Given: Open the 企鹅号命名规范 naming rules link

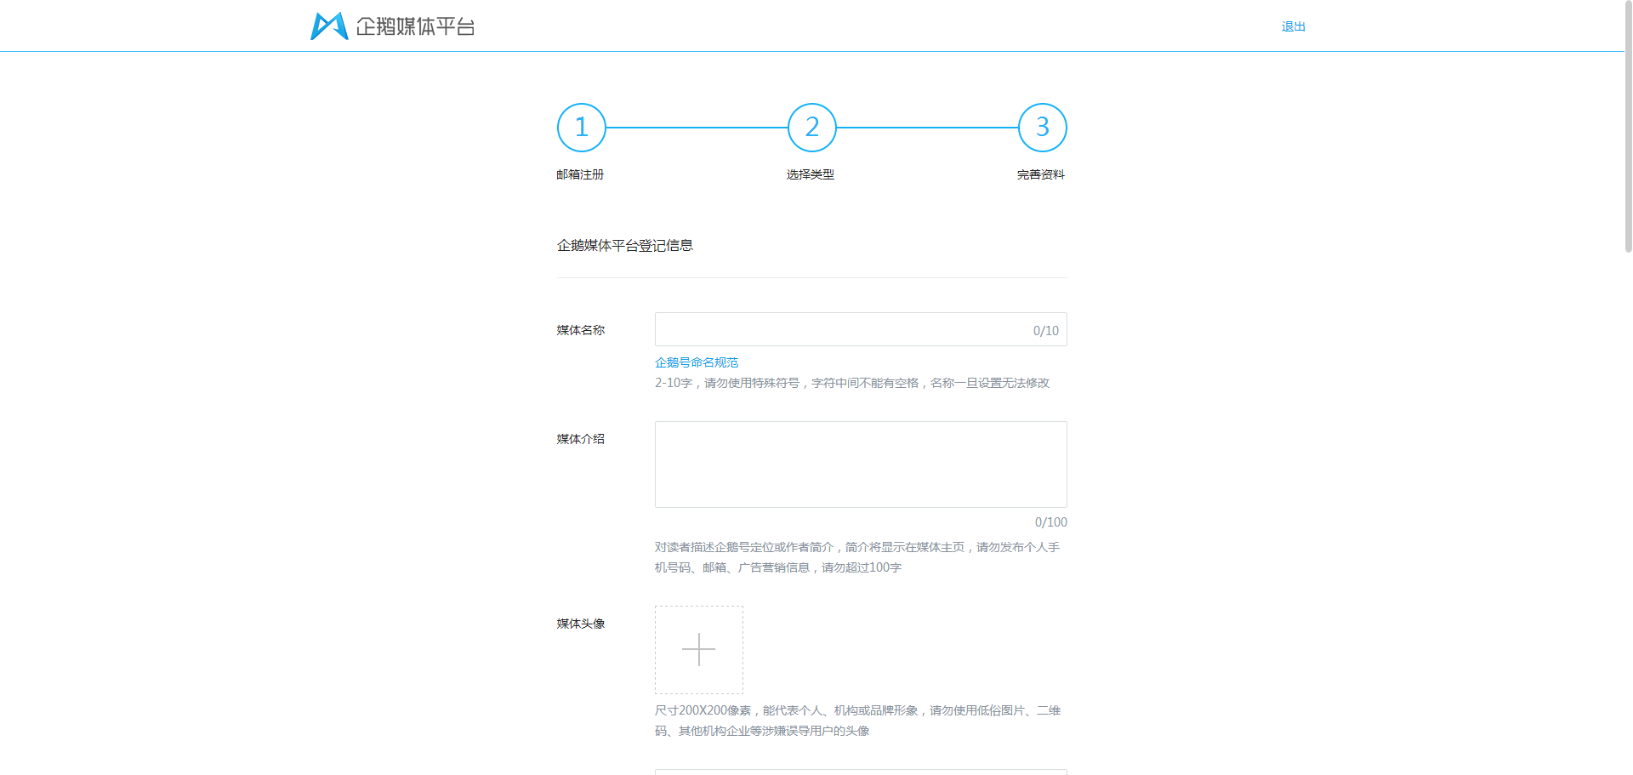Looking at the screenshot, I should [696, 362].
